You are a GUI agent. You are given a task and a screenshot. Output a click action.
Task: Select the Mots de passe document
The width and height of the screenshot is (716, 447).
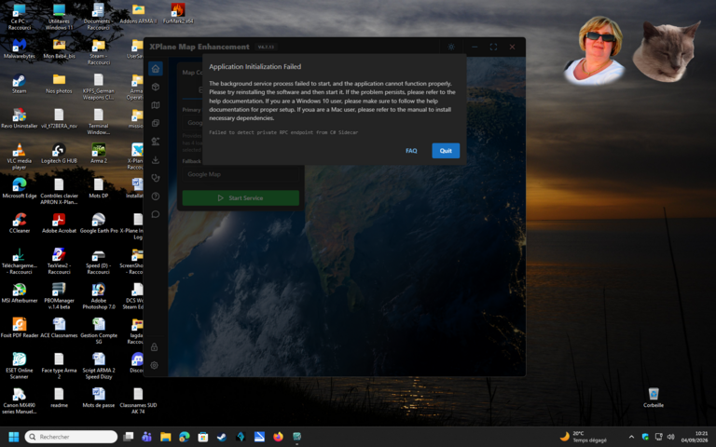[99, 398]
